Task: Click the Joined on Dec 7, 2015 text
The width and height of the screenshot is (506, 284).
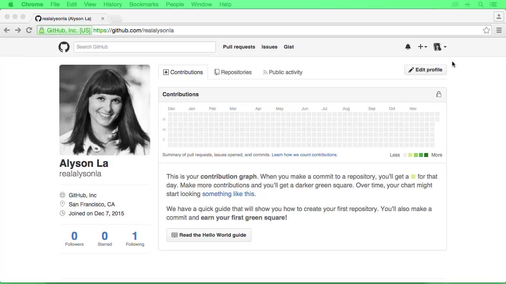Action: tap(96, 213)
